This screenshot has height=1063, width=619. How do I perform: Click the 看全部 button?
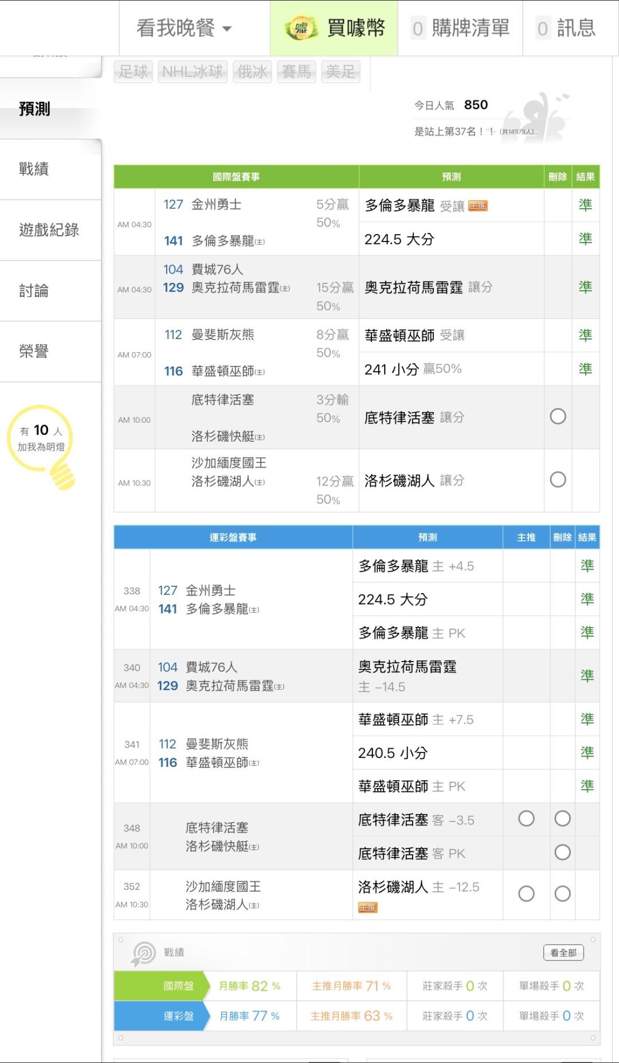tap(563, 953)
